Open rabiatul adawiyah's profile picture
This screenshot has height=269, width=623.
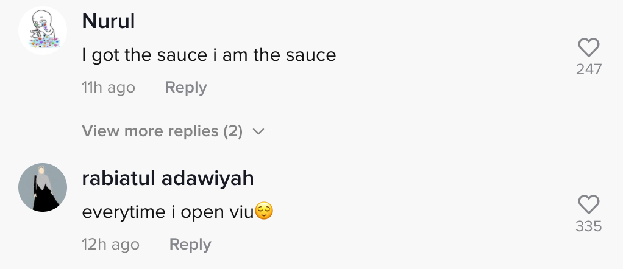(42, 187)
